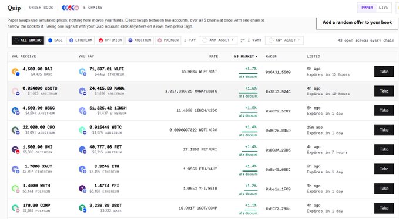Take the 1.4000 WETH offer

[384, 189]
